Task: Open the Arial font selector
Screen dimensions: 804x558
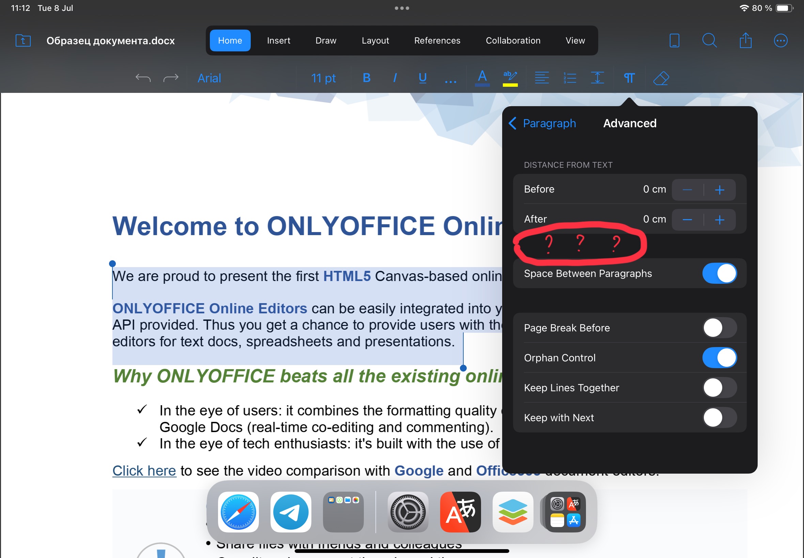Action: [209, 78]
